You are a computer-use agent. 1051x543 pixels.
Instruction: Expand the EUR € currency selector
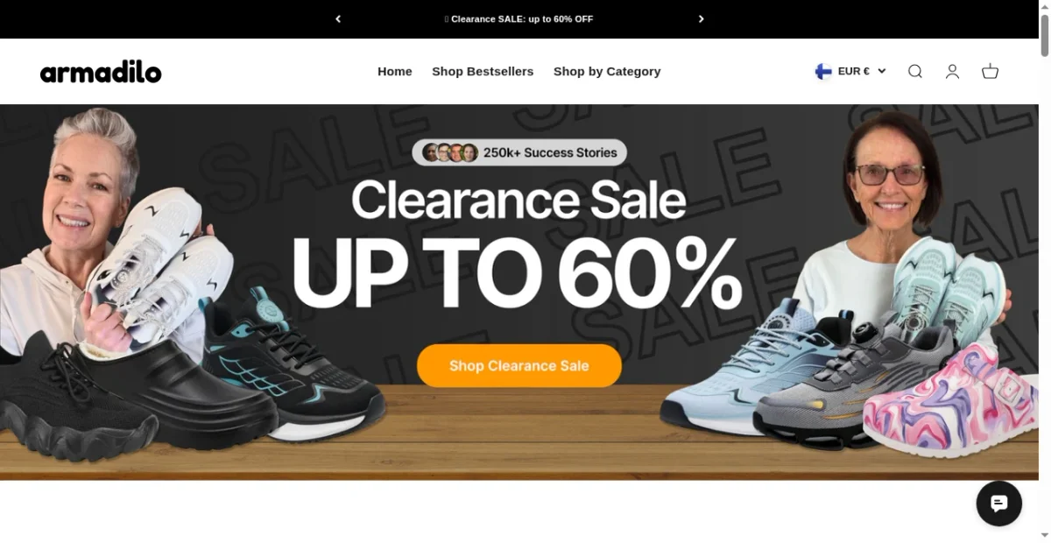coord(850,72)
